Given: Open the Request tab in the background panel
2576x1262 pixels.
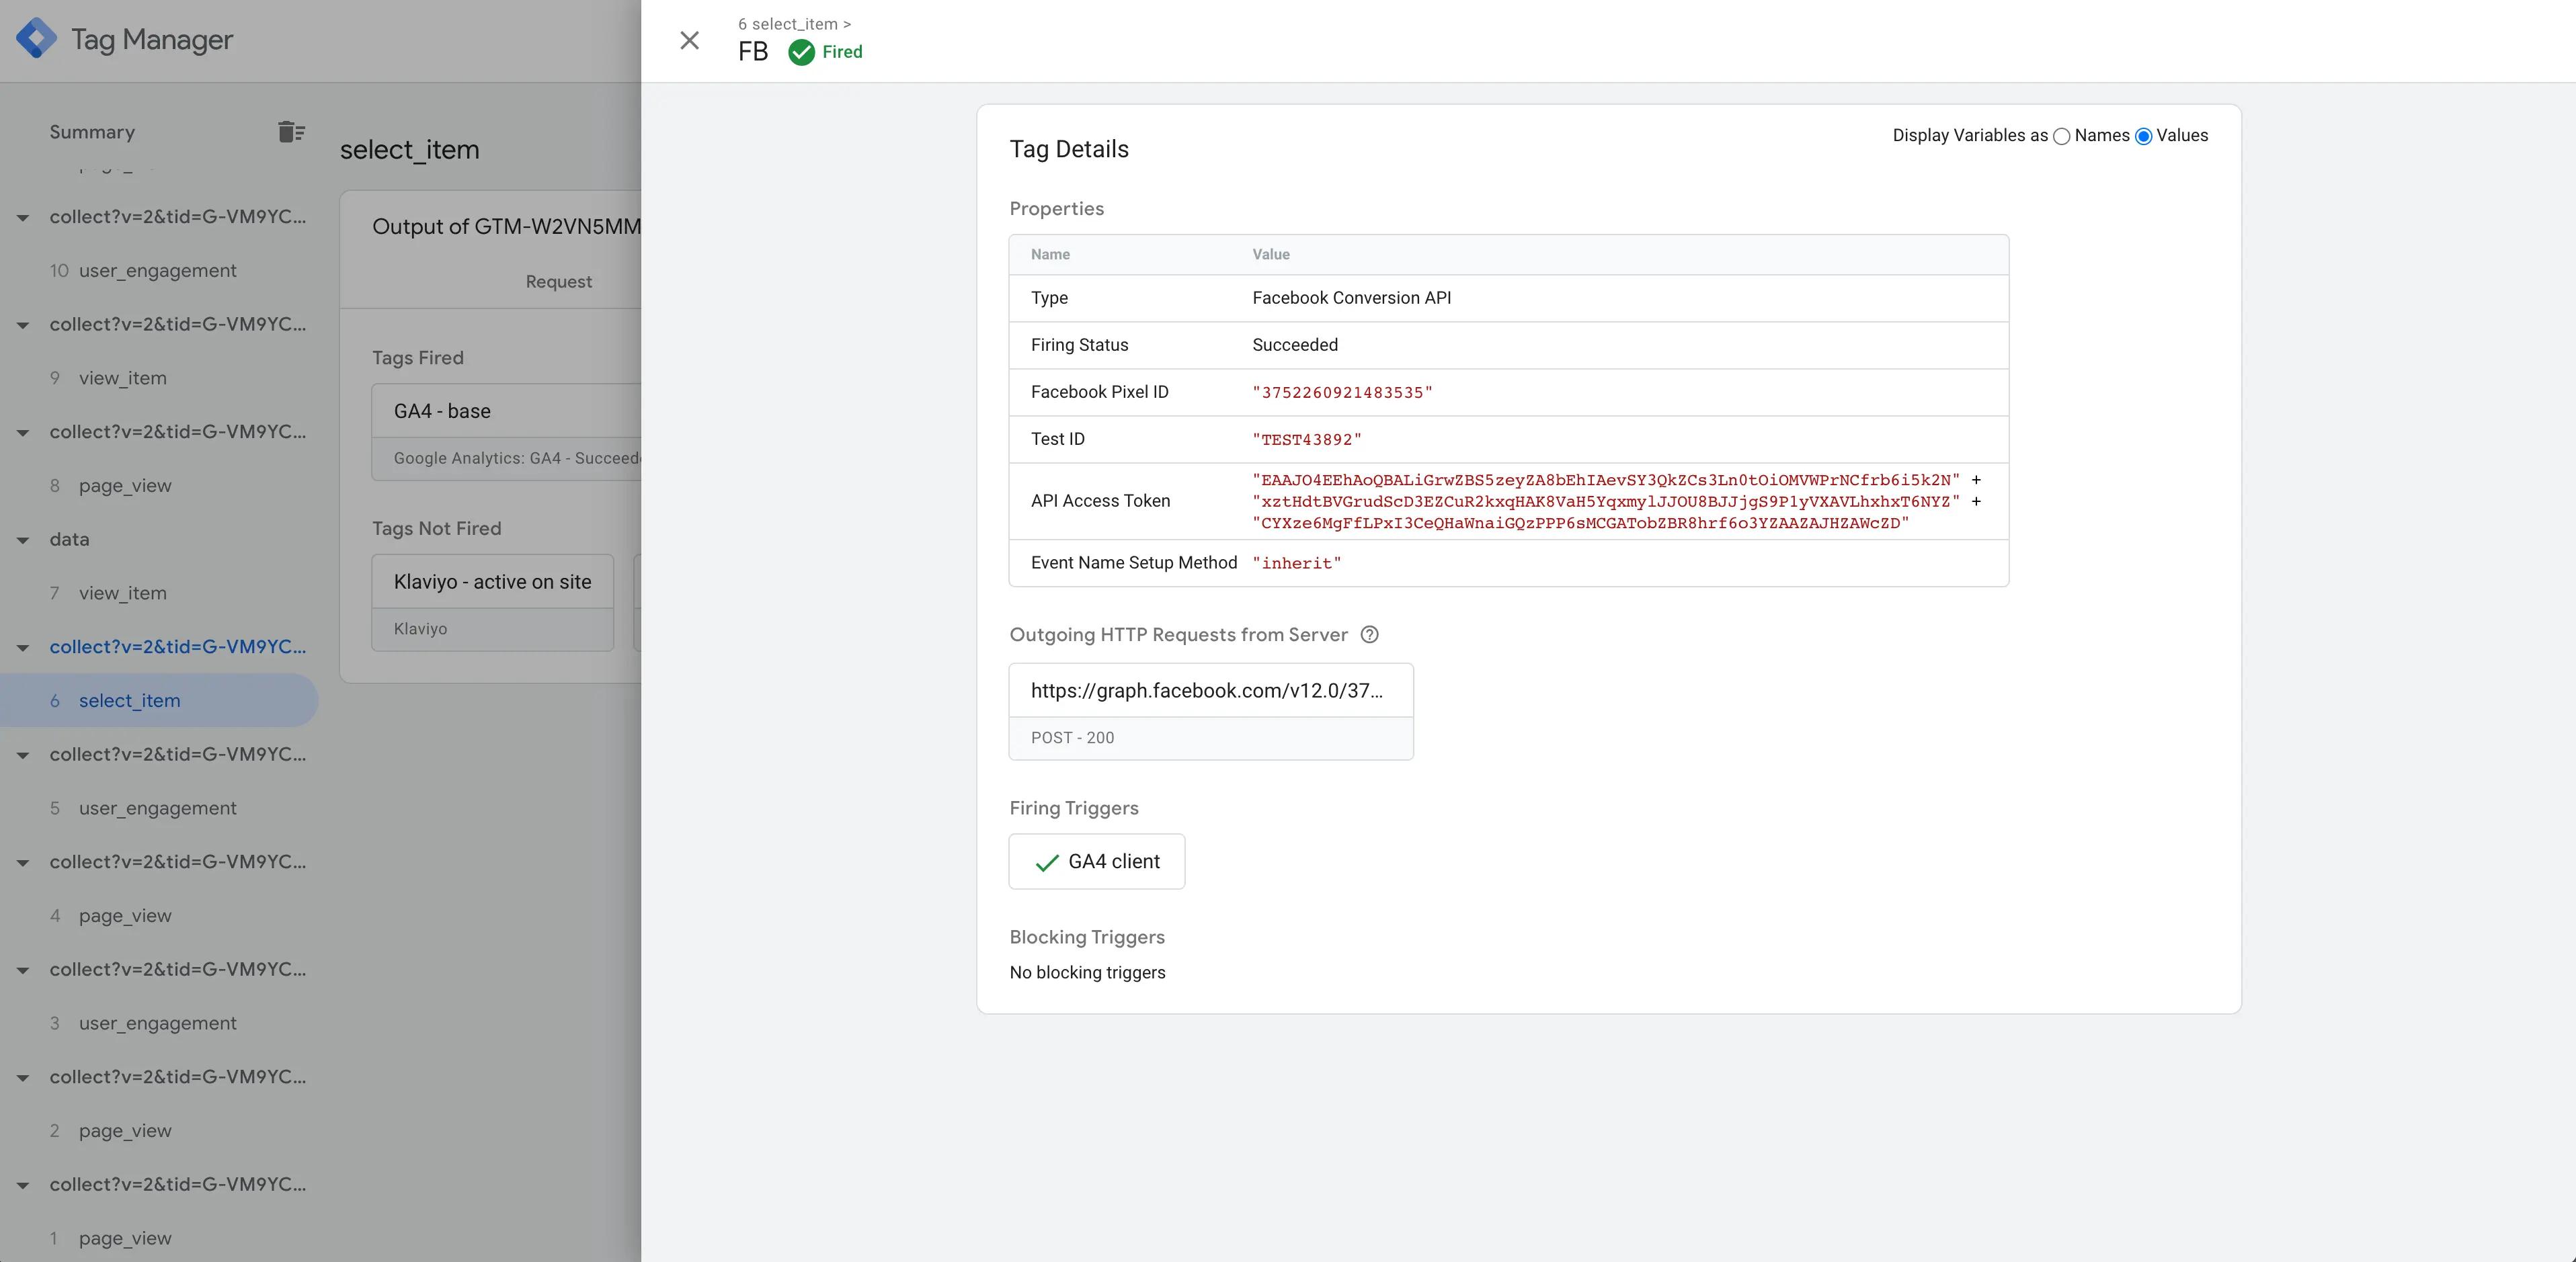Looking at the screenshot, I should point(558,282).
